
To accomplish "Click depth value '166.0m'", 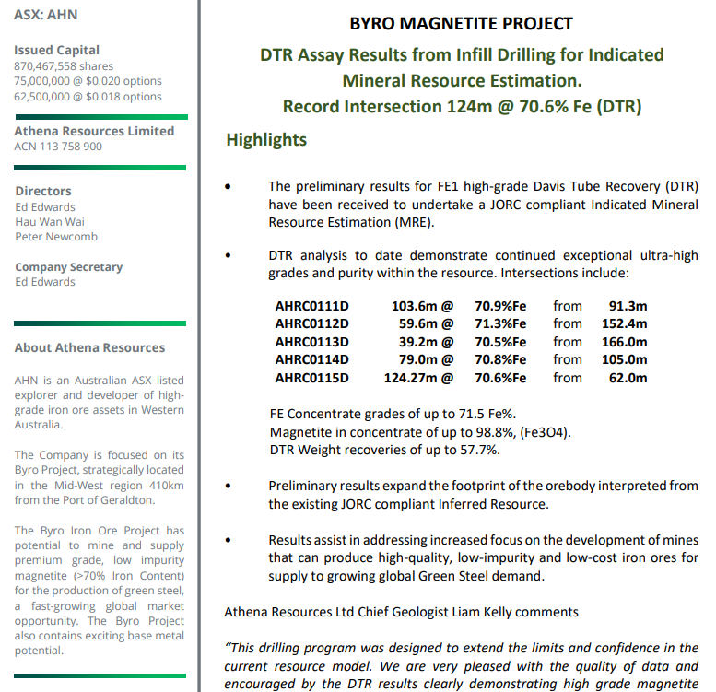I will pos(624,342).
